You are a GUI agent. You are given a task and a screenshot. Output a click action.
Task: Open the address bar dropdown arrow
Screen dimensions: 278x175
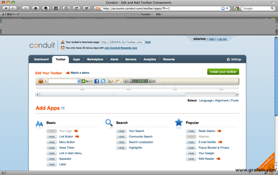[x=227, y=8]
